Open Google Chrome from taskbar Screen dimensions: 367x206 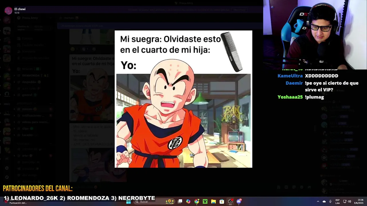(197, 201)
